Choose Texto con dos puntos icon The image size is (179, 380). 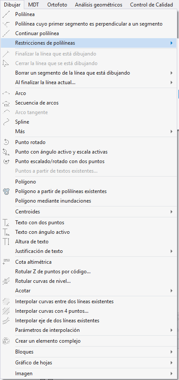tap(6, 222)
